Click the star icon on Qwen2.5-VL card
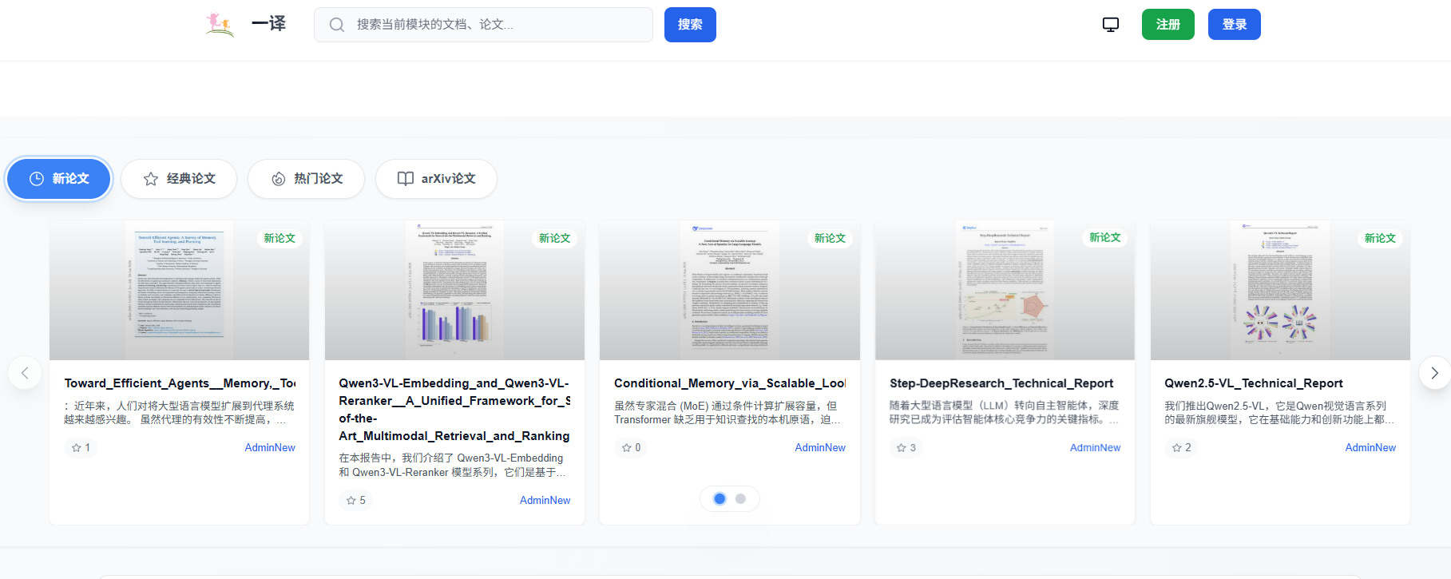This screenshot has width=1451, height=579. coord(1177,448)
